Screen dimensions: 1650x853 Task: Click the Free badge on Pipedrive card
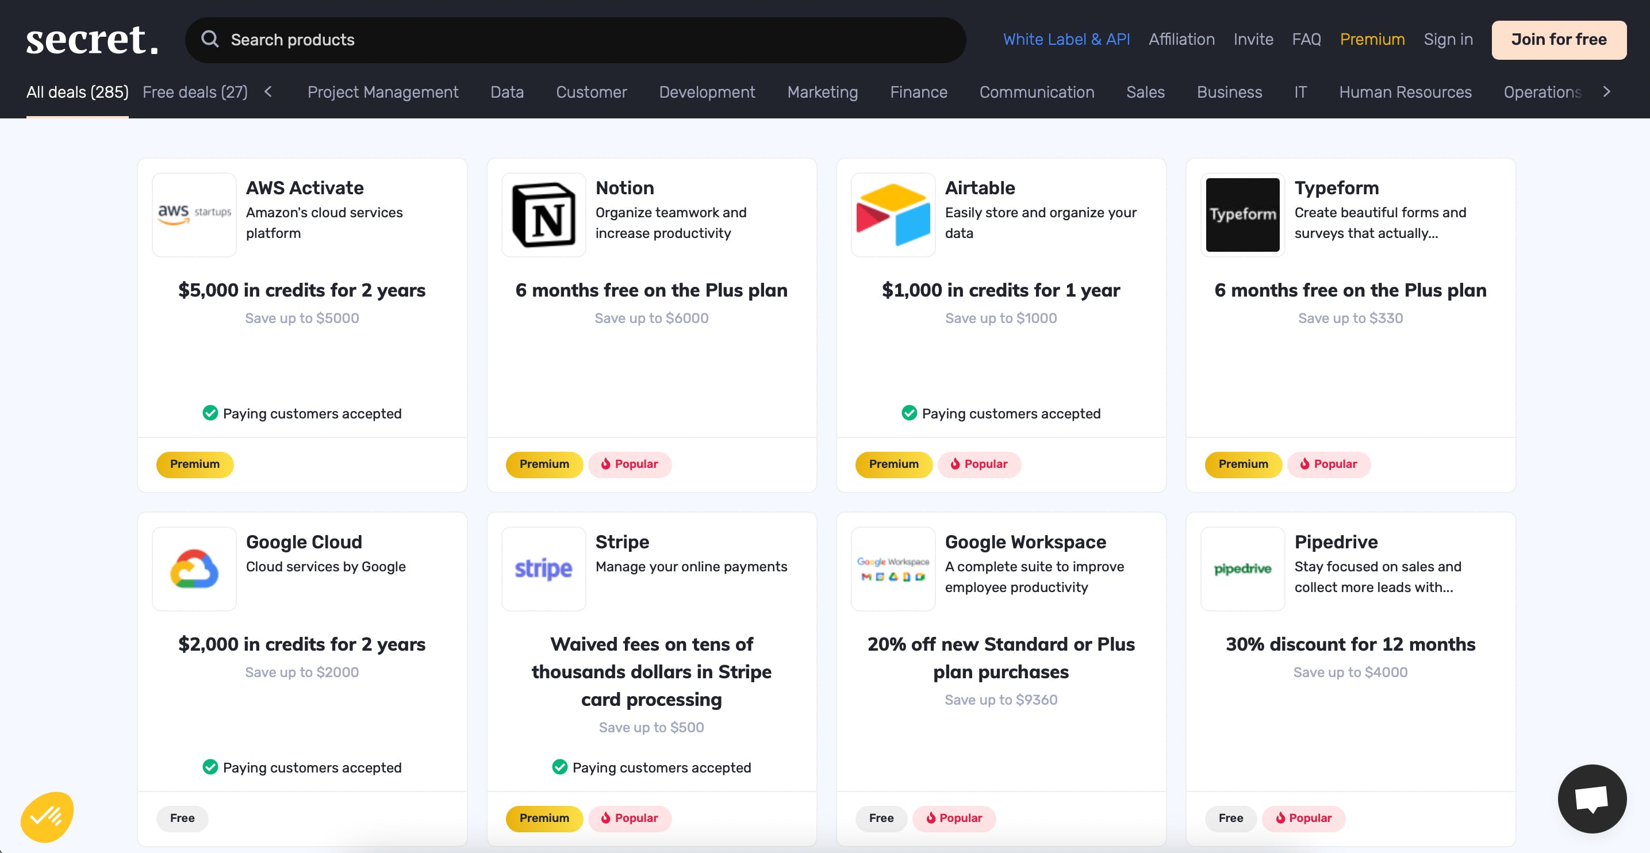pos(1231,819)
